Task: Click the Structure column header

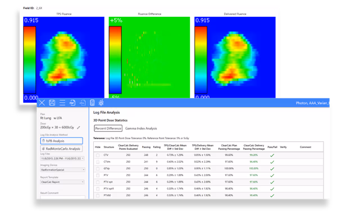Action: click(109, 147)
